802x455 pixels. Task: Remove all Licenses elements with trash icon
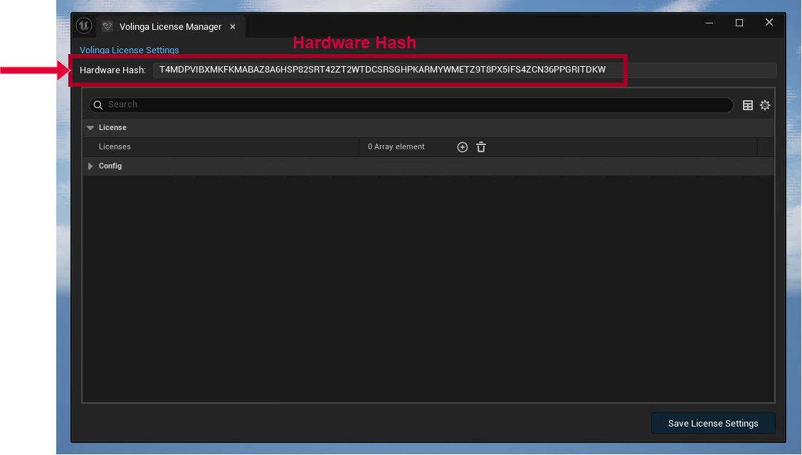[481, 147]
